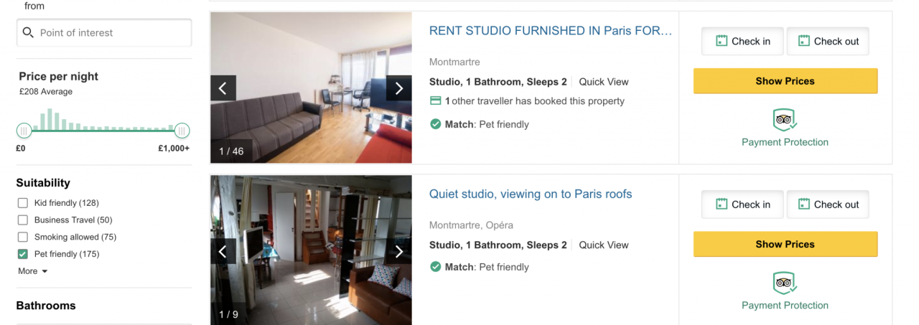The image size is (919, 325).
Task: Click the maximum price slider handle
Action: [x=182, y=131]
